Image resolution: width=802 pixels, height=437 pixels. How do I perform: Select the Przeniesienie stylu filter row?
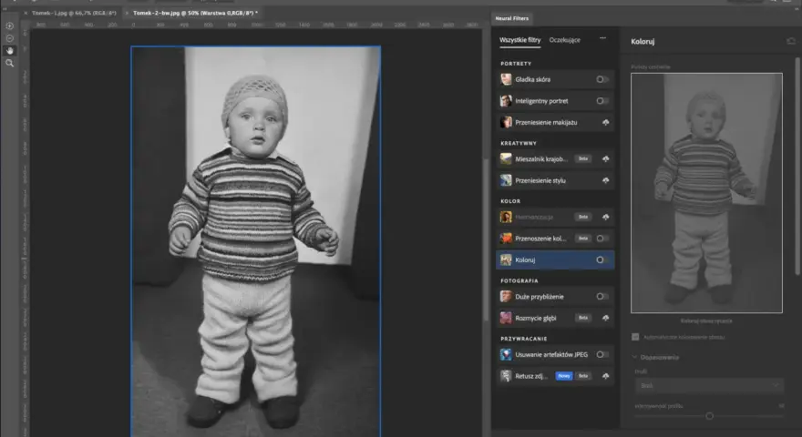click(x=555, y=180)
